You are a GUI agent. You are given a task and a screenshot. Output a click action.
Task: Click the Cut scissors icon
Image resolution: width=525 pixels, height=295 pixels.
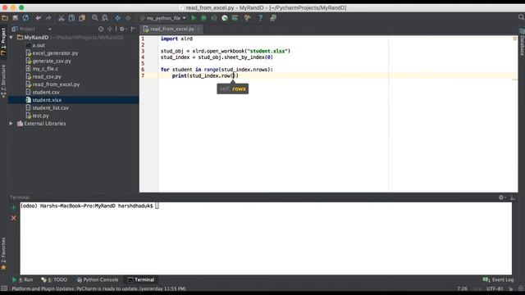coord(62,18)
